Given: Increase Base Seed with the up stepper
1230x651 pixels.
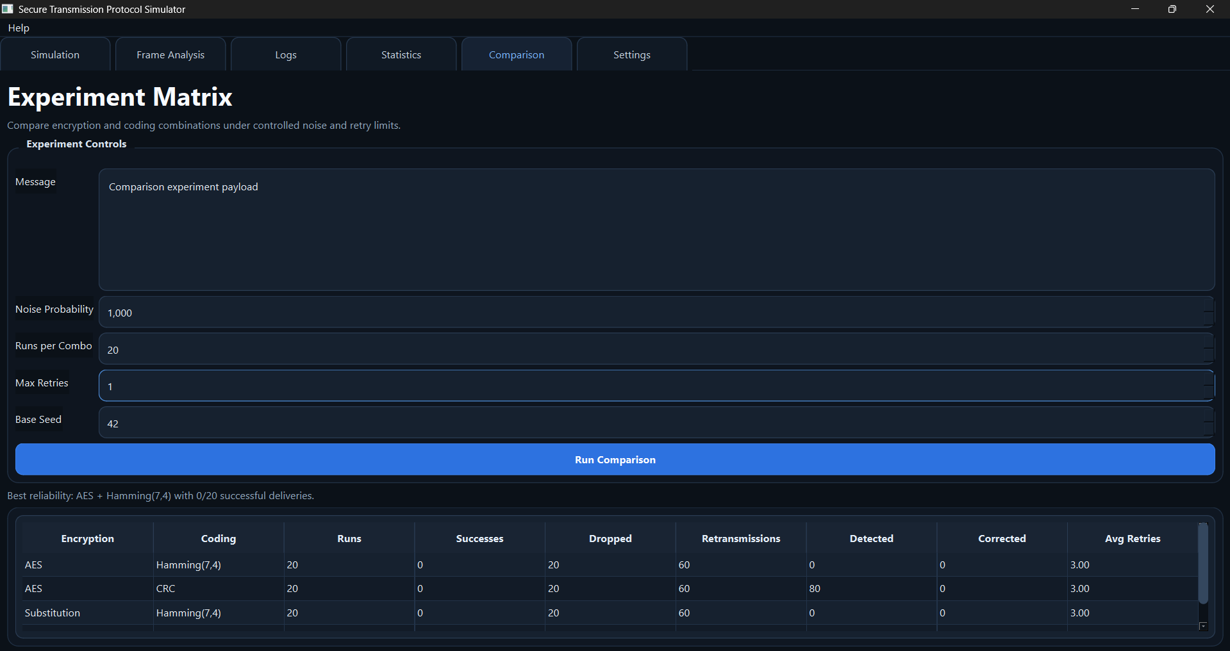Looking at the screenshot, I should [x=1209, y=415].
